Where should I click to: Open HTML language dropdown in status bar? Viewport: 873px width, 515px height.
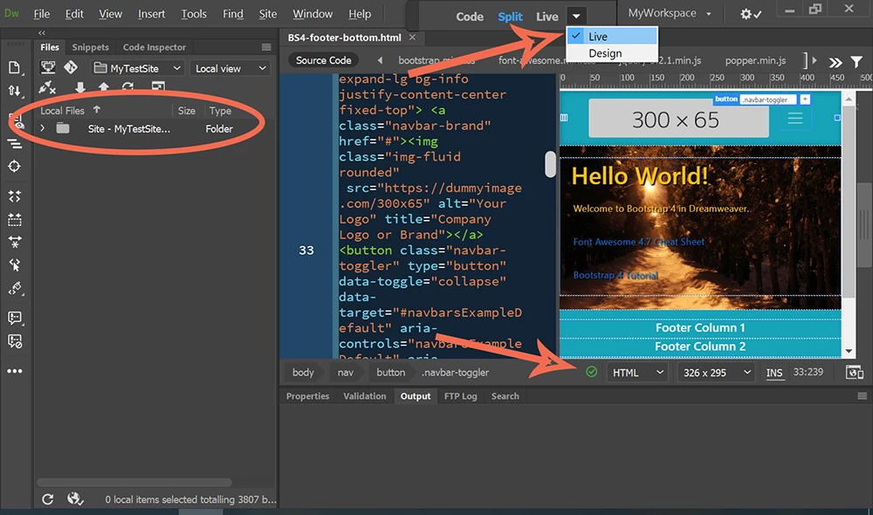pos(638,373)
